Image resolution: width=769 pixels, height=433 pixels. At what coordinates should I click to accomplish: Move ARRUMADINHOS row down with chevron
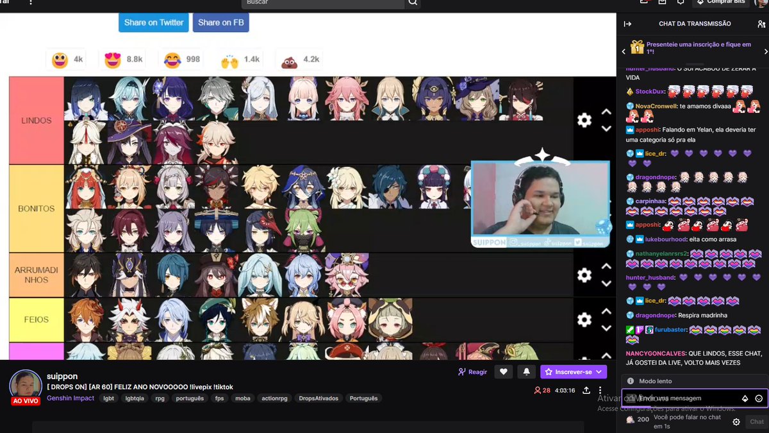click(606, 284)
